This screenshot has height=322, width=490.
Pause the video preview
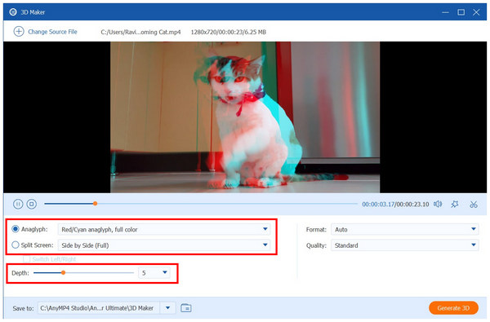coord(18,204)
